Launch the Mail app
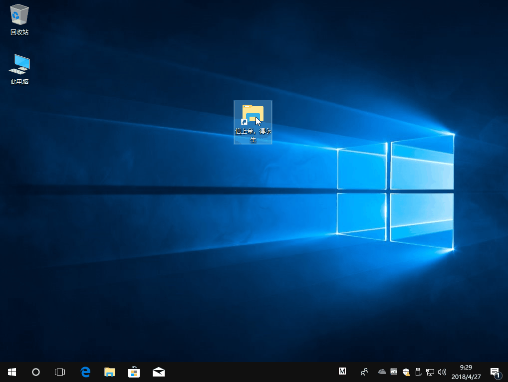 158,372
